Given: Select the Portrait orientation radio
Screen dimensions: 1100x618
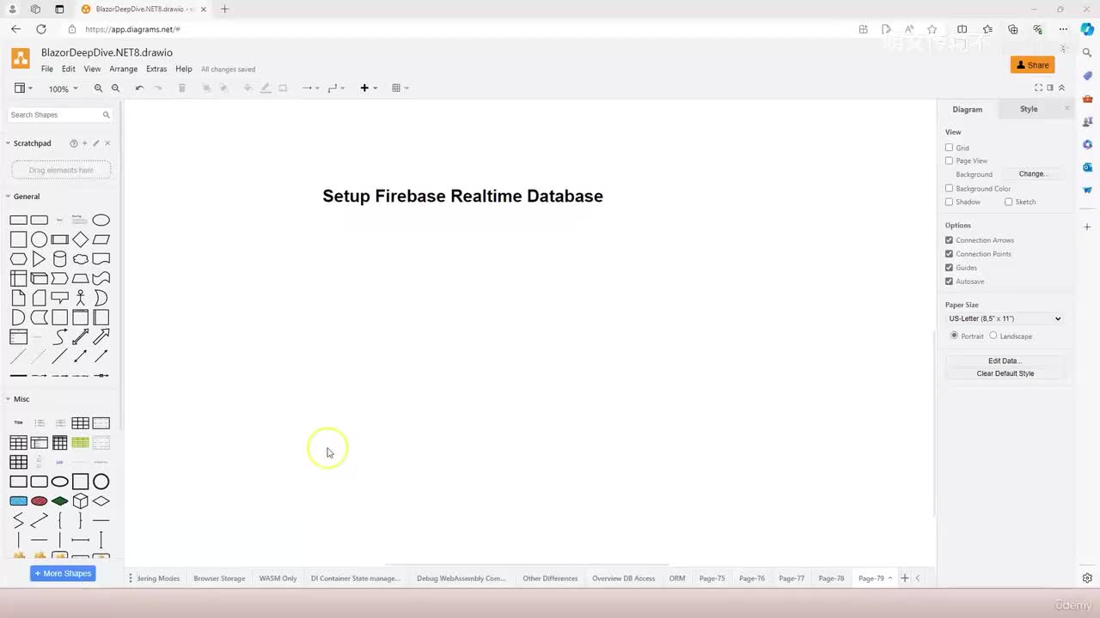Looking at the screenshot, I should click(954, 336).
